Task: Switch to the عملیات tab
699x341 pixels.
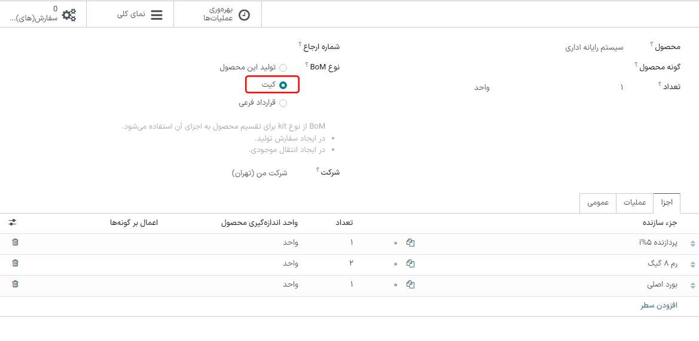Action: (x=634, y=203)
